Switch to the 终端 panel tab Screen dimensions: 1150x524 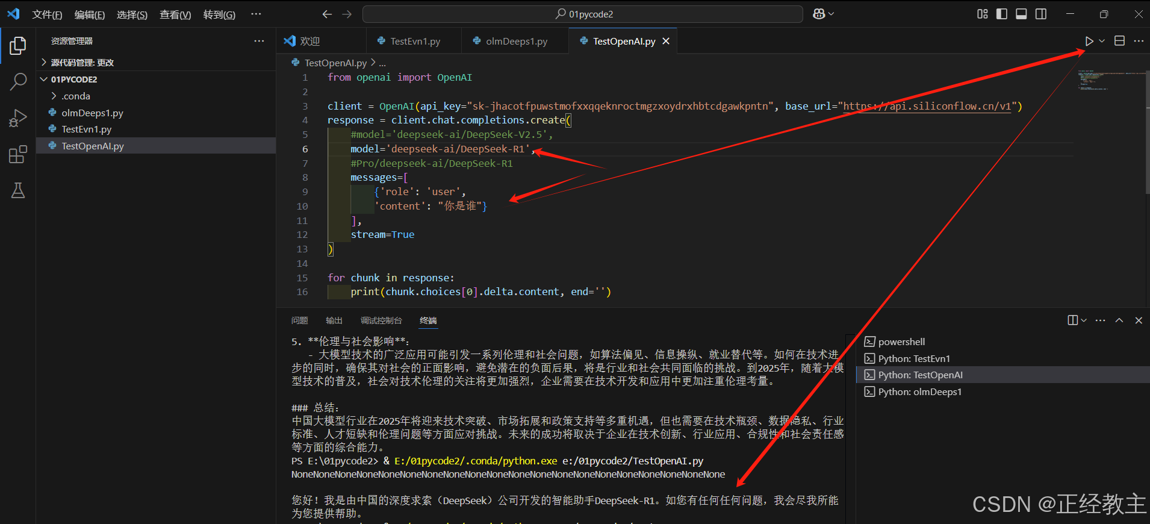pos(428,320)
